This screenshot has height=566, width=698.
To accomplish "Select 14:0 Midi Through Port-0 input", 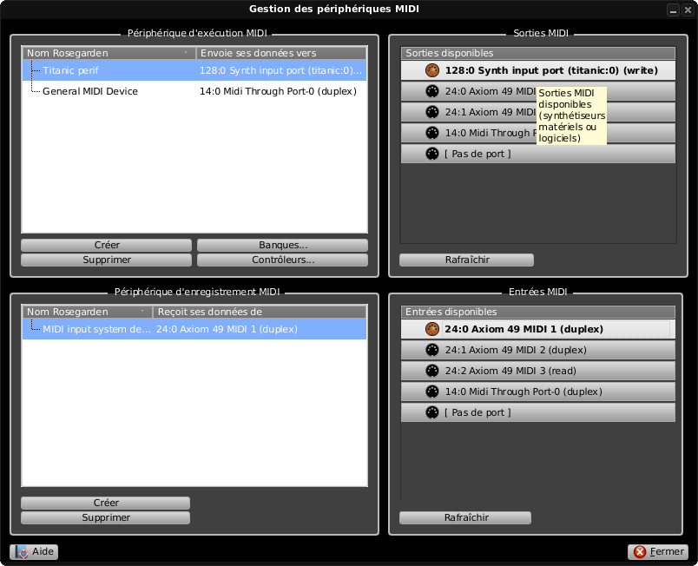I will (x=537, y=392).
